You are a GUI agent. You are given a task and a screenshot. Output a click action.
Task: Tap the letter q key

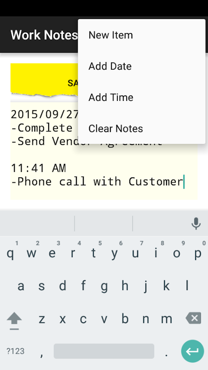[10, 253]
